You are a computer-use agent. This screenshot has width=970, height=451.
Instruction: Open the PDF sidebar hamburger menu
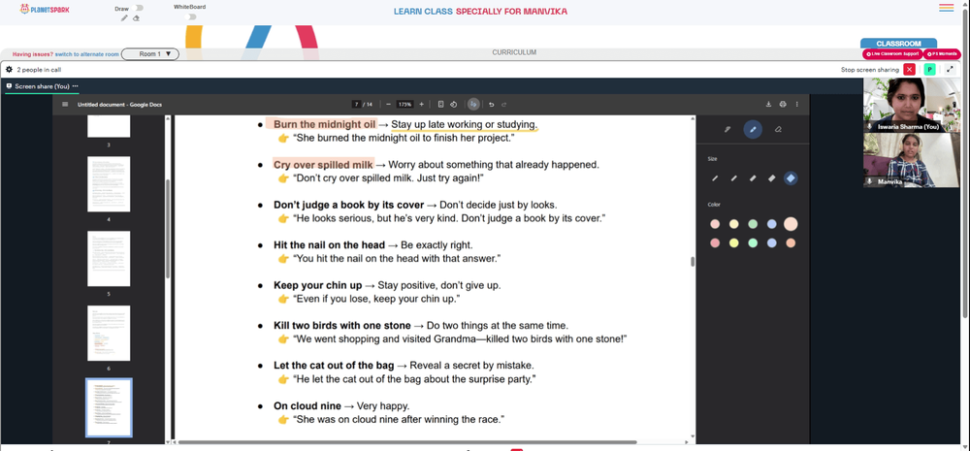[x=65, y=105]
